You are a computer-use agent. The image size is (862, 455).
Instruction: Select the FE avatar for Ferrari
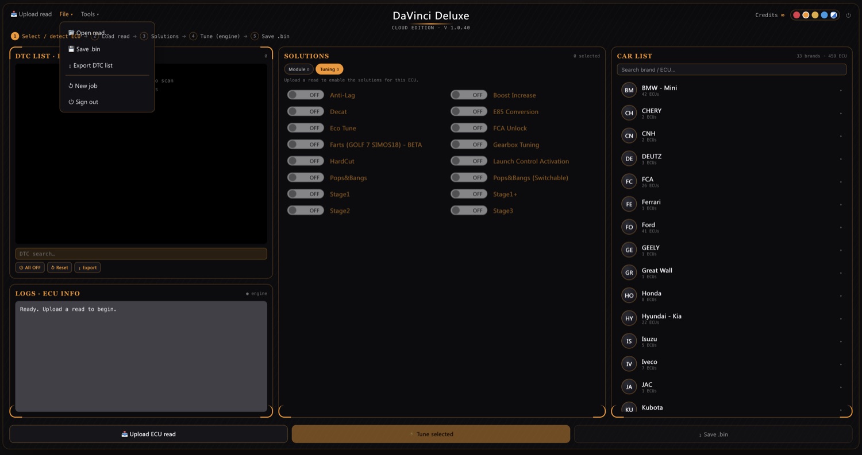coord(629,204)
